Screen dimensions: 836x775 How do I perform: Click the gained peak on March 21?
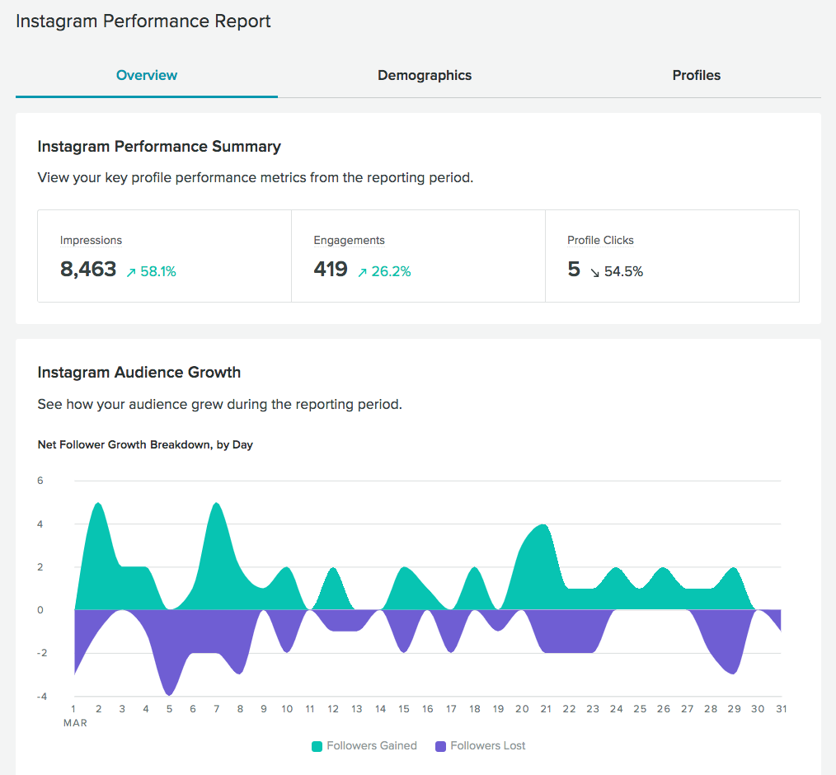pos(544,525)
